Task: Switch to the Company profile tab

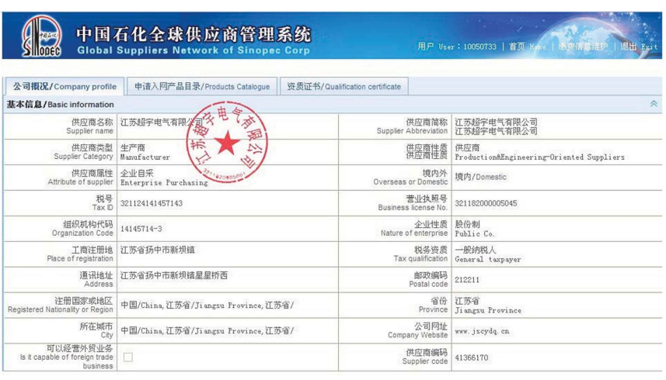Action: point(65,87)
